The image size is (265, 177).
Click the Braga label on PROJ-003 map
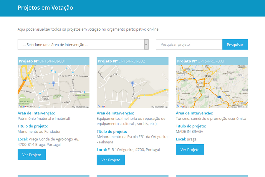208,76
